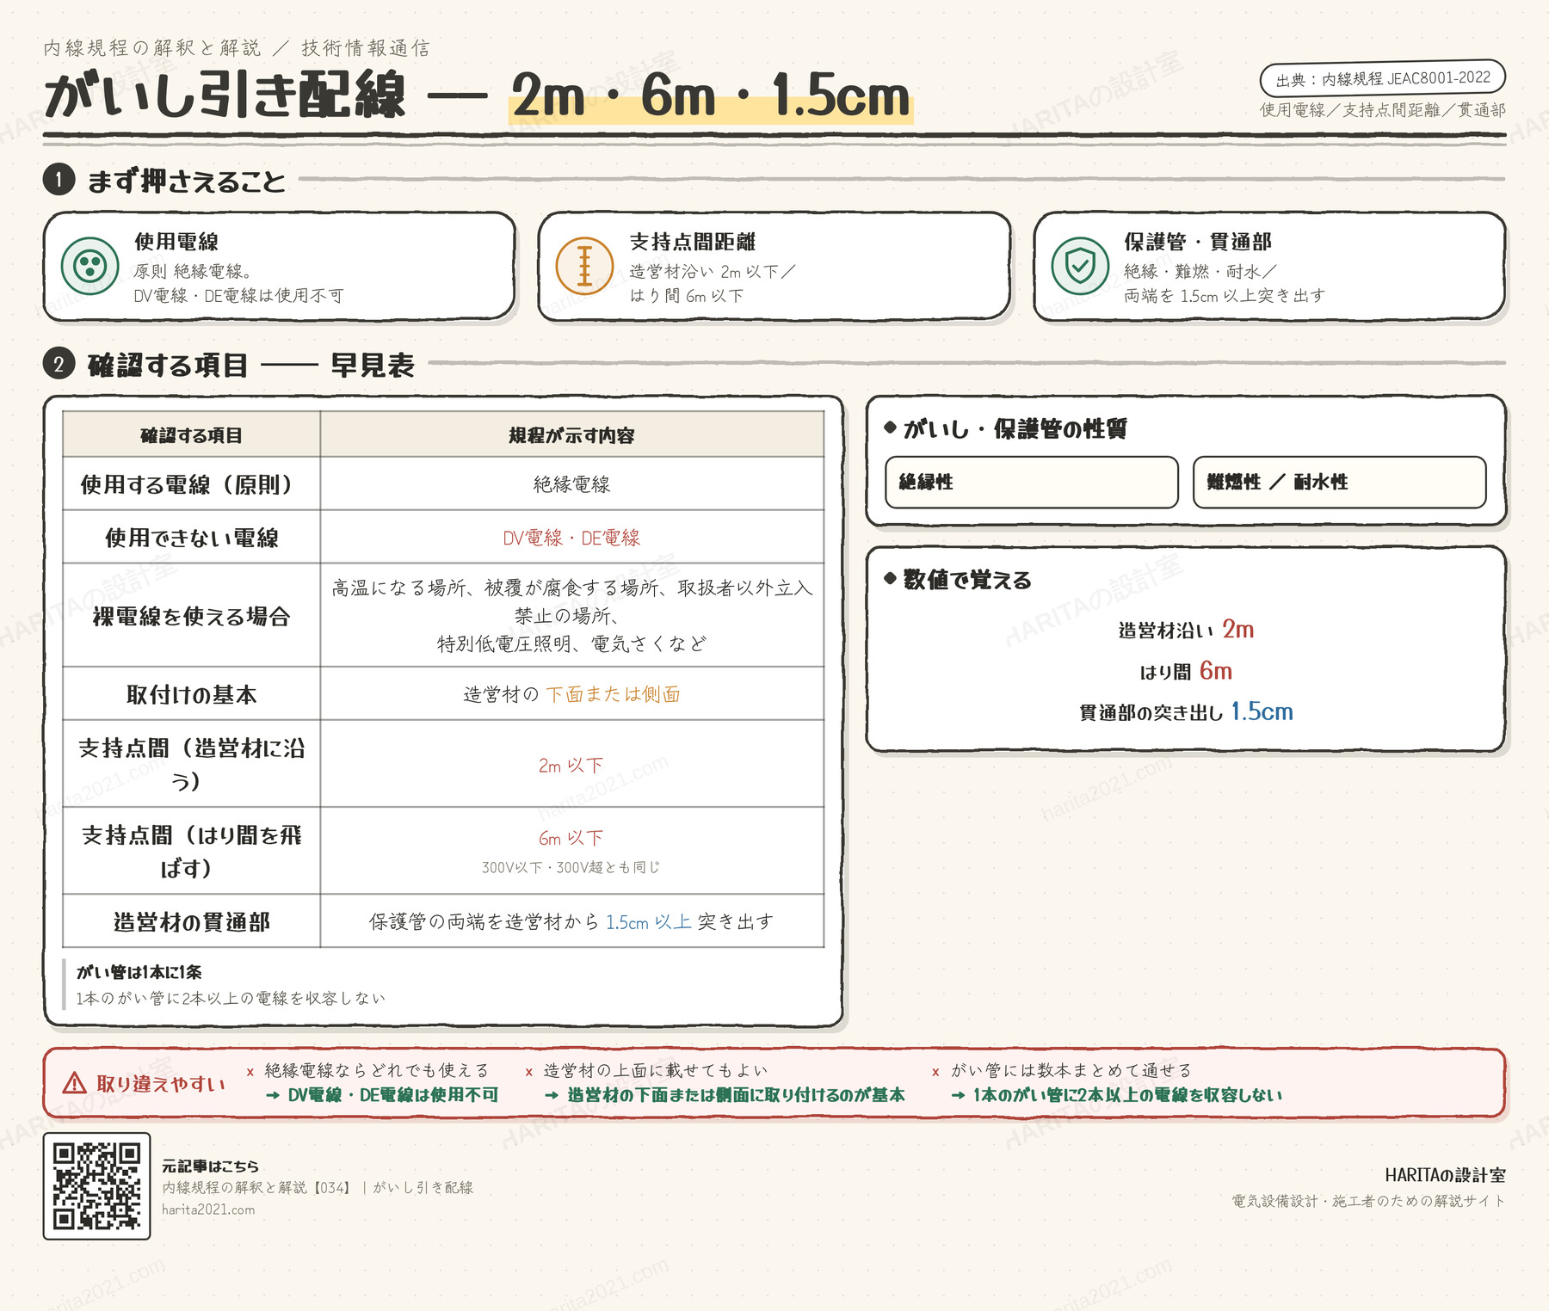Click the 規程が示す内容 column header
1549x1311 pixels.
571,435
